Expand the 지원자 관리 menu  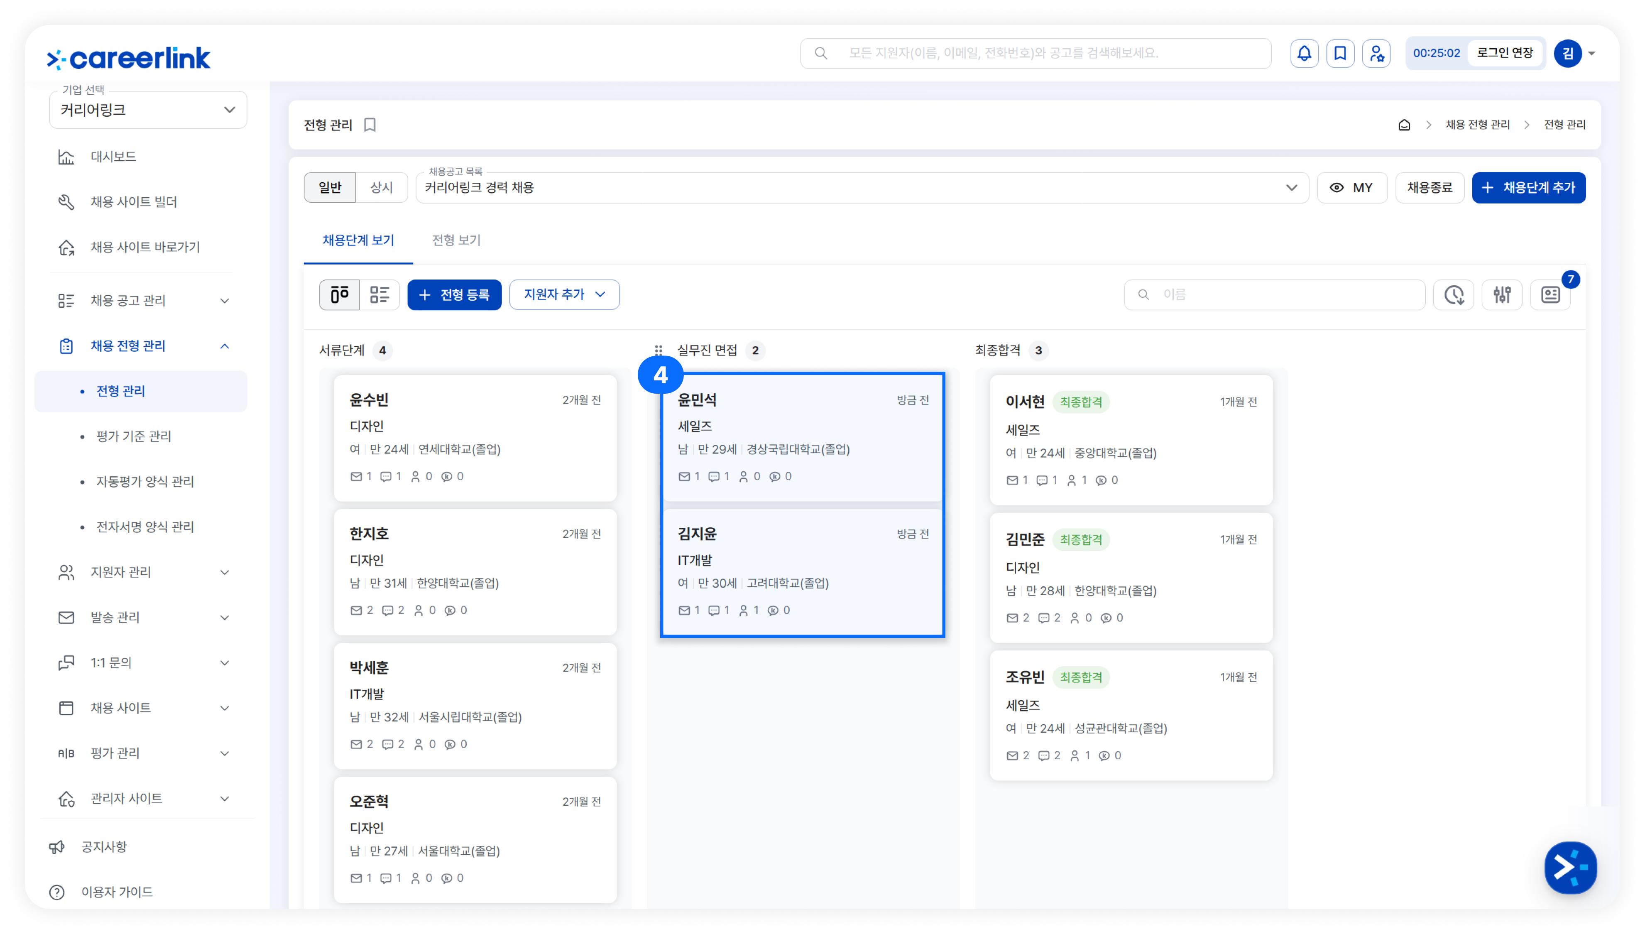pyautogui.click(x=225, y=572)
